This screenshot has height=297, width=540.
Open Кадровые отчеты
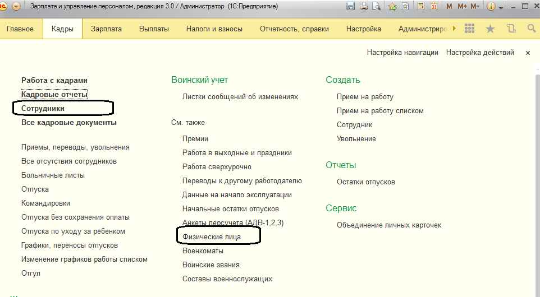click(x=54, y=94)
